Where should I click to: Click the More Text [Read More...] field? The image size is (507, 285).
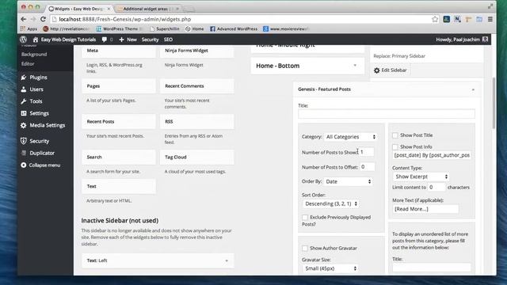point(425,209)
